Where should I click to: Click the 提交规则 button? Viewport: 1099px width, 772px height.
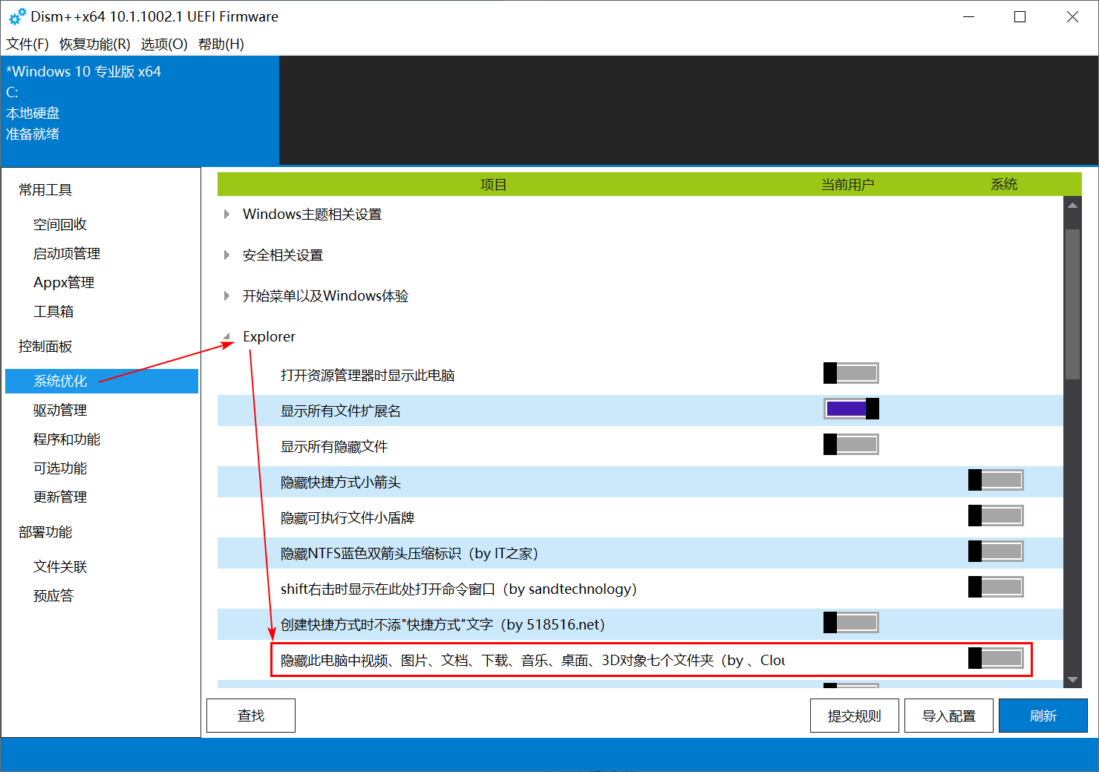[x=855, y=716]
